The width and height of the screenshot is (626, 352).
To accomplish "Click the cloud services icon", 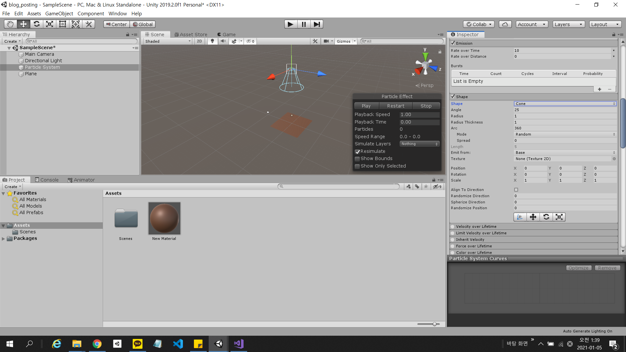I will point(505,24).
